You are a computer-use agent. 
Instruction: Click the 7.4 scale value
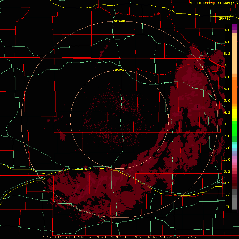pos(227,65)
